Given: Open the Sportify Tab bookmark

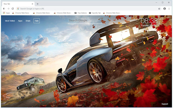Looking at the screenshot, I should pyautogui.click(x=95, y=13).
